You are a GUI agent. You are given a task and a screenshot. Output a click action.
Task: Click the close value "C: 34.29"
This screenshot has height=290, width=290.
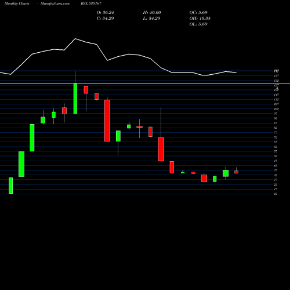[x=106, y=19]
